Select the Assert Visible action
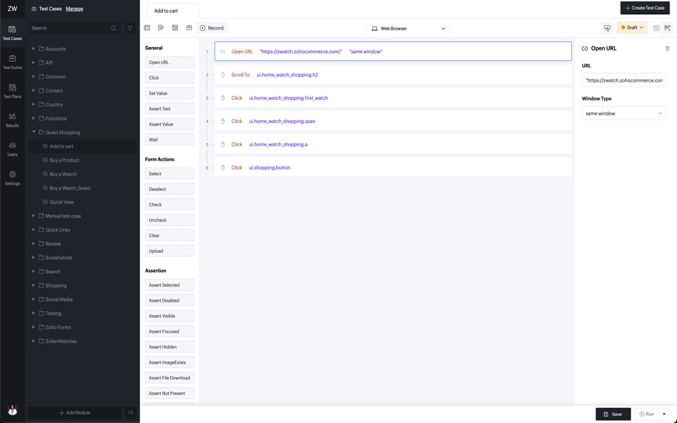The height and width of the screenshot is (423, 677). (x=169, y=316)
